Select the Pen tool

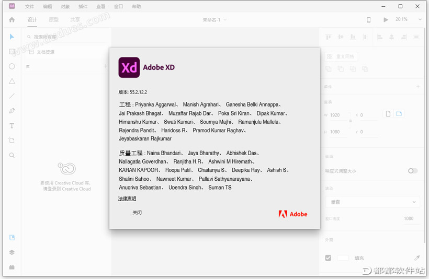coord(12,111)
